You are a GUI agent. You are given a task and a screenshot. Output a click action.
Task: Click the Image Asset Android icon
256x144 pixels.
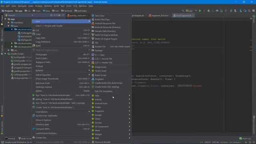[x=93, y=67]
